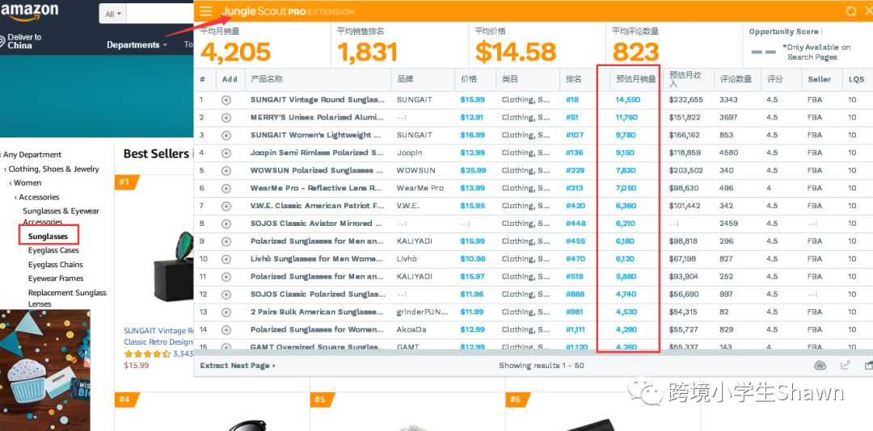
Task: Click estimated sales 11,760 value
Action: (x=627, y=118)
